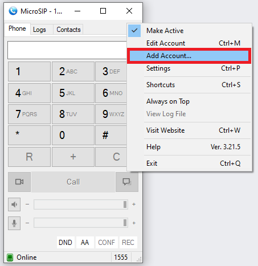The height and width of the screenshot is (266, 258).
Task: Click the MicroSIP globe phone logo
Action: [x=13, y=11]
